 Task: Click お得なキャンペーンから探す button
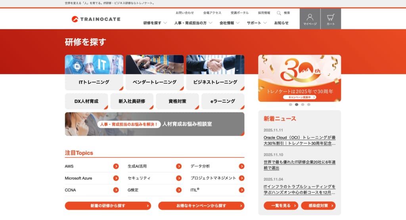[x=201, y=206]
